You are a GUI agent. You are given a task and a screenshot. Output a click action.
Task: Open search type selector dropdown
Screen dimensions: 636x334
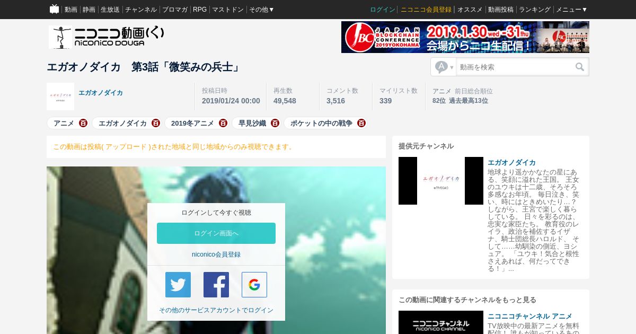coord(444,67)
